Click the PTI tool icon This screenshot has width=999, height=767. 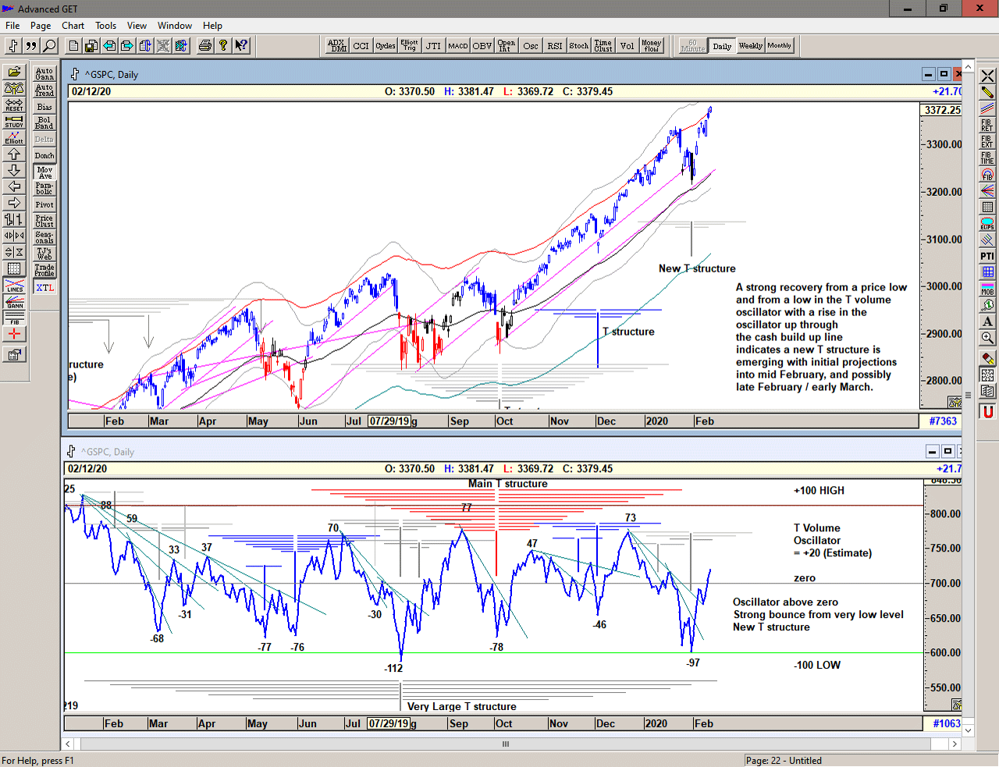pos(987,256)
